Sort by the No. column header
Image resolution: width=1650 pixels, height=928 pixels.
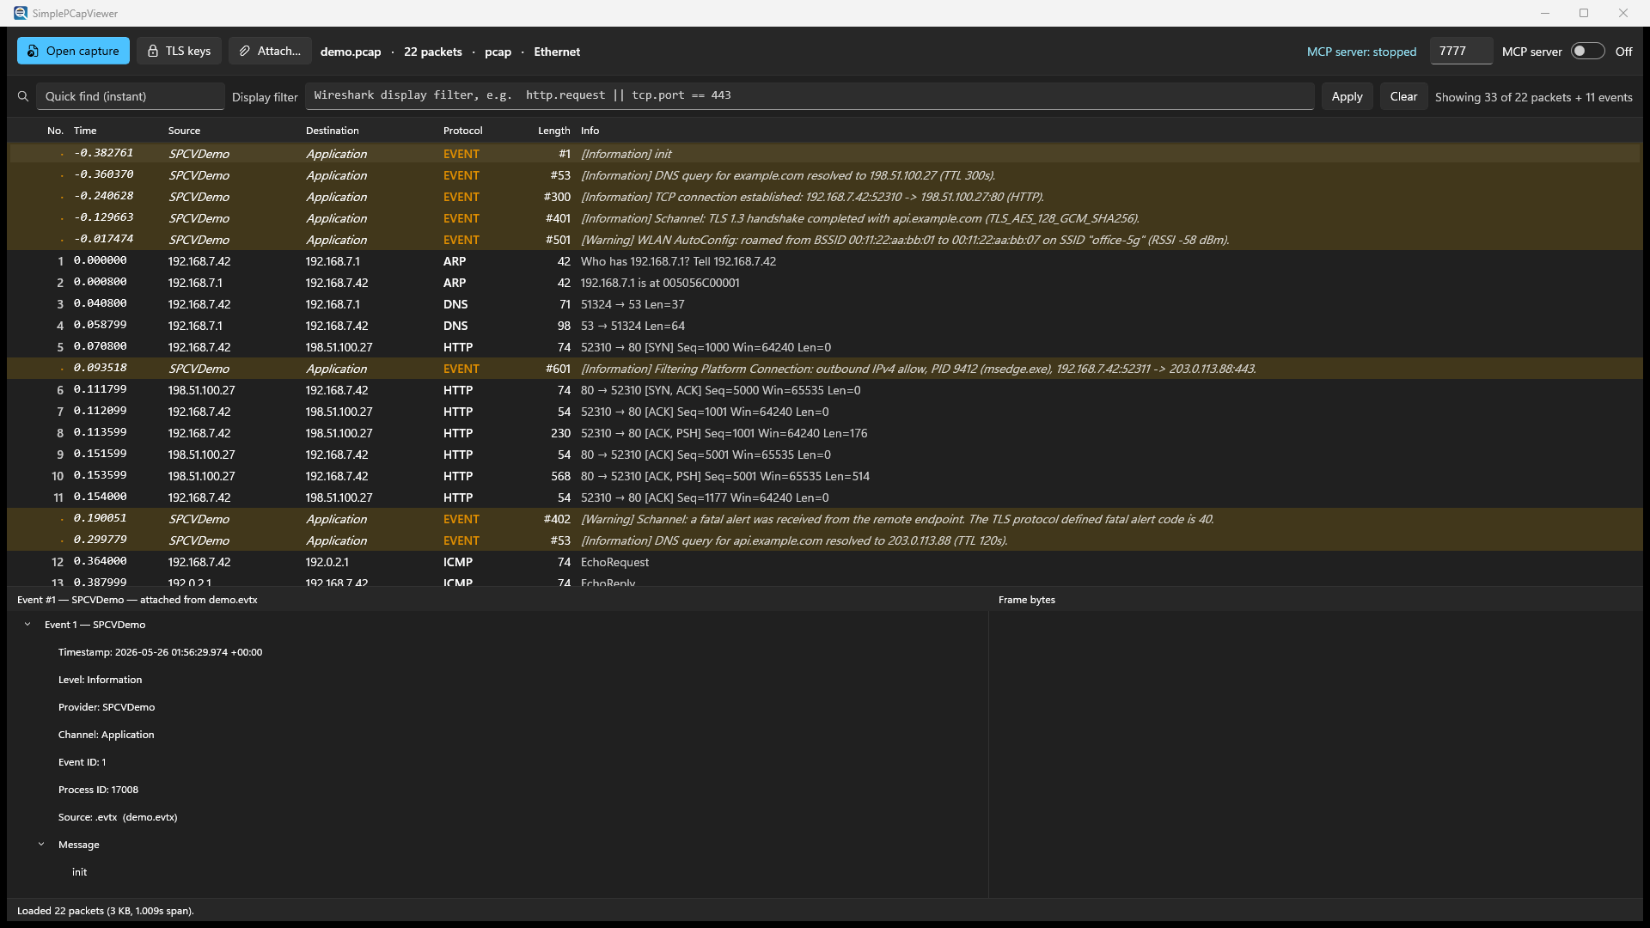(55, 131)
